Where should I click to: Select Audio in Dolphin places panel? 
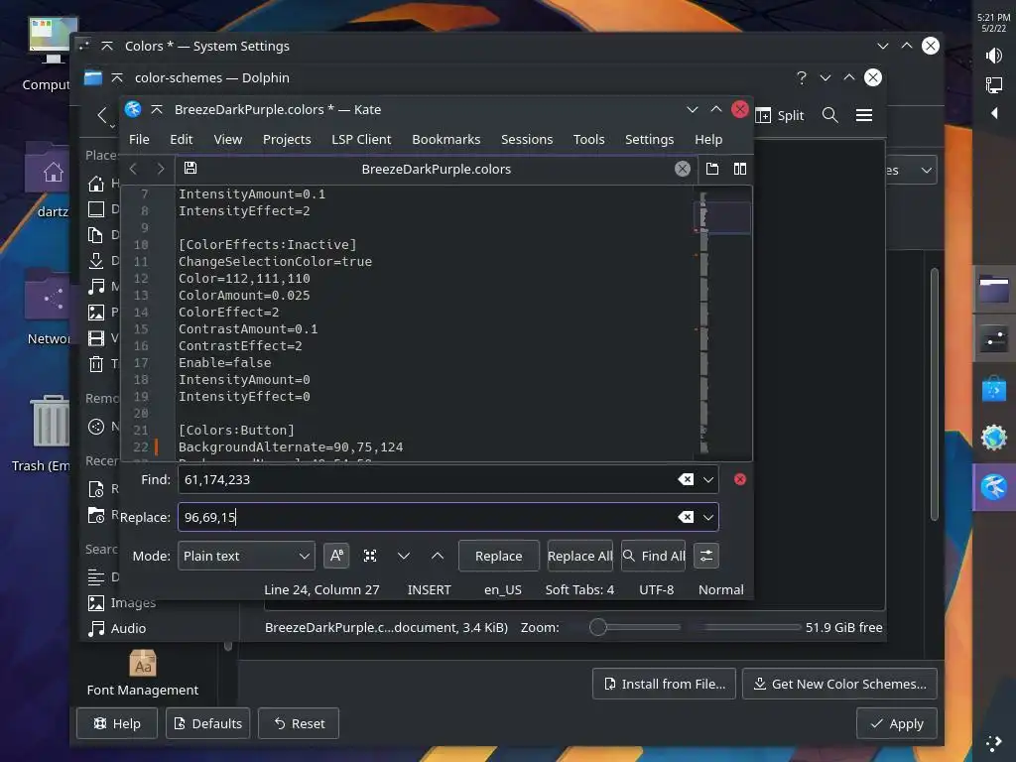117,628
